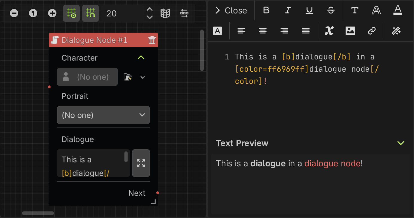Toggle snap to grid
414x218 pixels.
pos(91,13)
